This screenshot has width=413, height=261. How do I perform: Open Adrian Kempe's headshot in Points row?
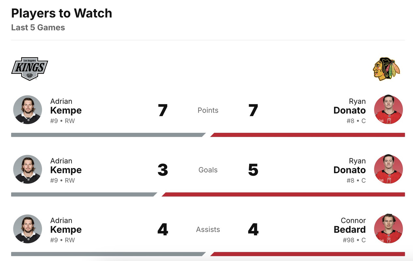pyautogui.click(x=27, y=110)
